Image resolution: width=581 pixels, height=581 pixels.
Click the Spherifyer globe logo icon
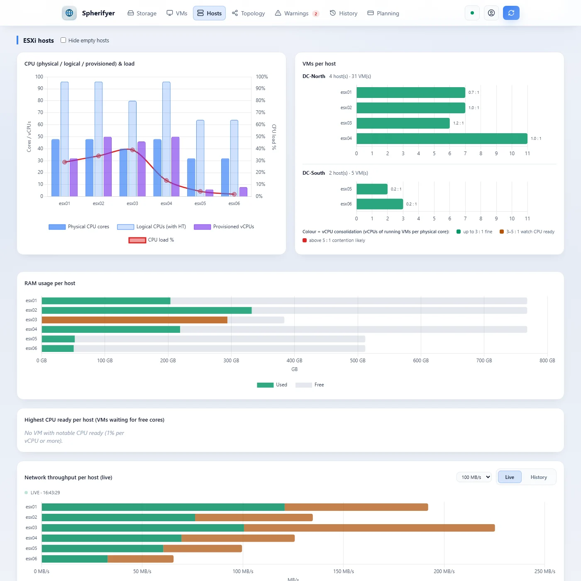(69, 13)
